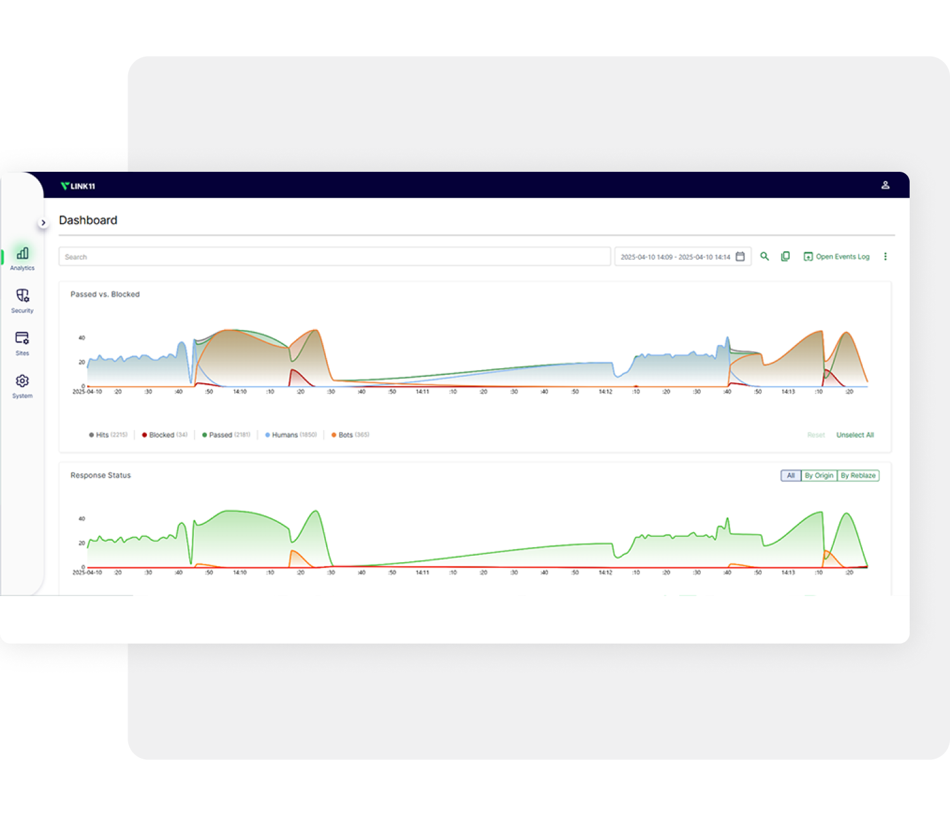Viewport: 950px width, 816px height.
Task: Open the calendar date picker icon
Action: (x=740, y=256)
